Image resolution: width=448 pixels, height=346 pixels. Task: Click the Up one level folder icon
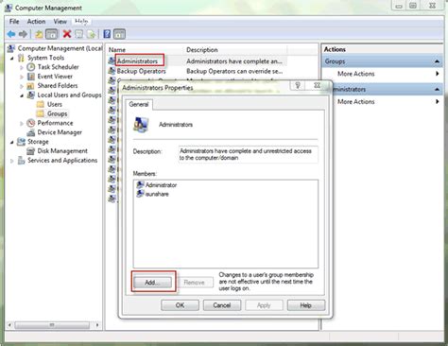tap(39, 34)
